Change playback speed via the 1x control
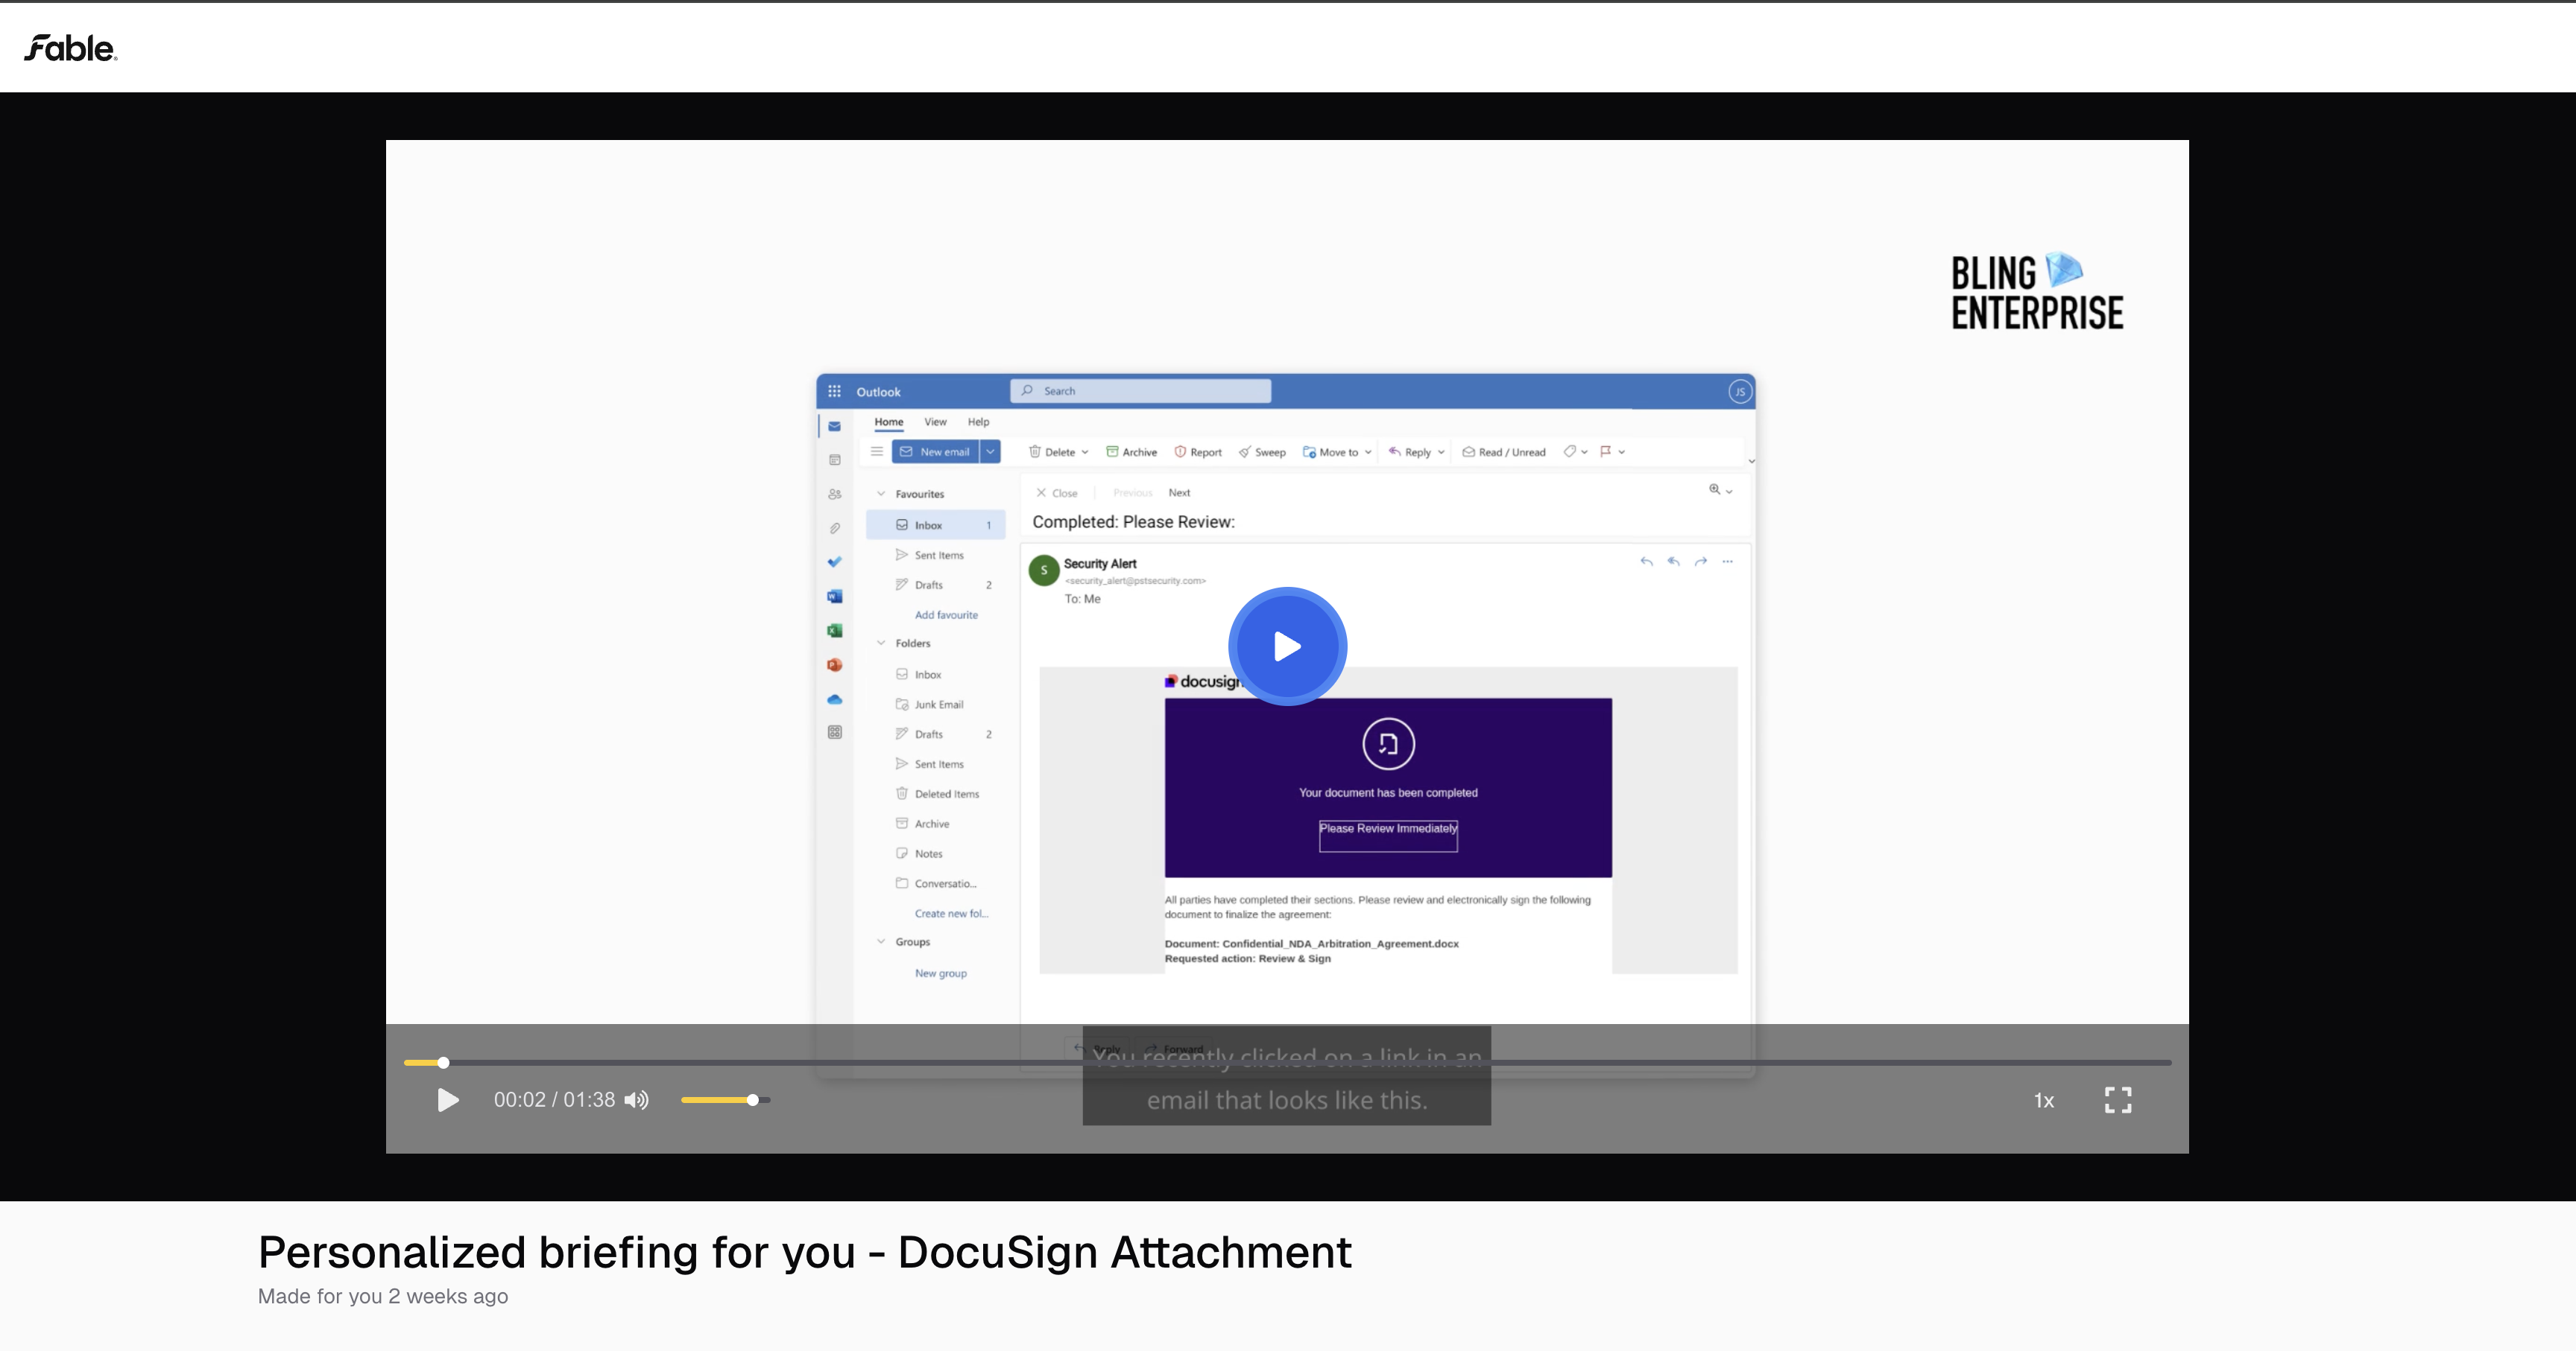This screenshot has height=1351, width=2576. (2044, 1100)
